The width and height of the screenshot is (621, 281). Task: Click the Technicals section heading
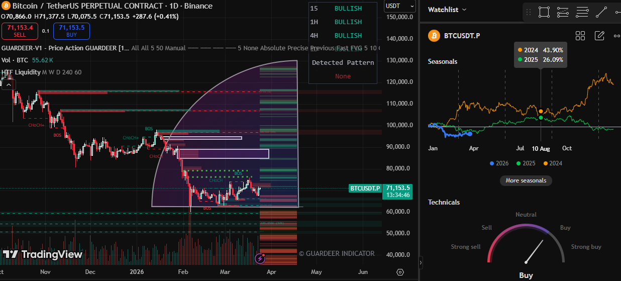point(444,202)
